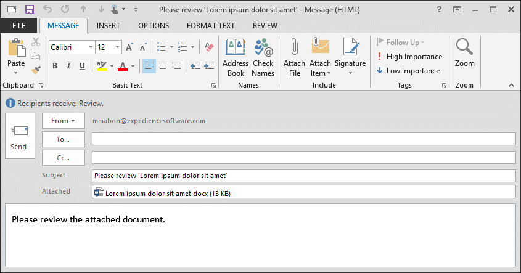Open numbering style dropdown arrow
Viewport: 521px width, 273px height.
click(193, 47)
